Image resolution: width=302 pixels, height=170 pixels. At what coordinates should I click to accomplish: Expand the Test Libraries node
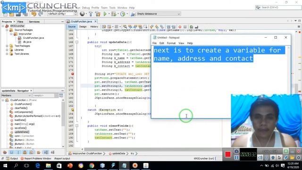point(7,54)
